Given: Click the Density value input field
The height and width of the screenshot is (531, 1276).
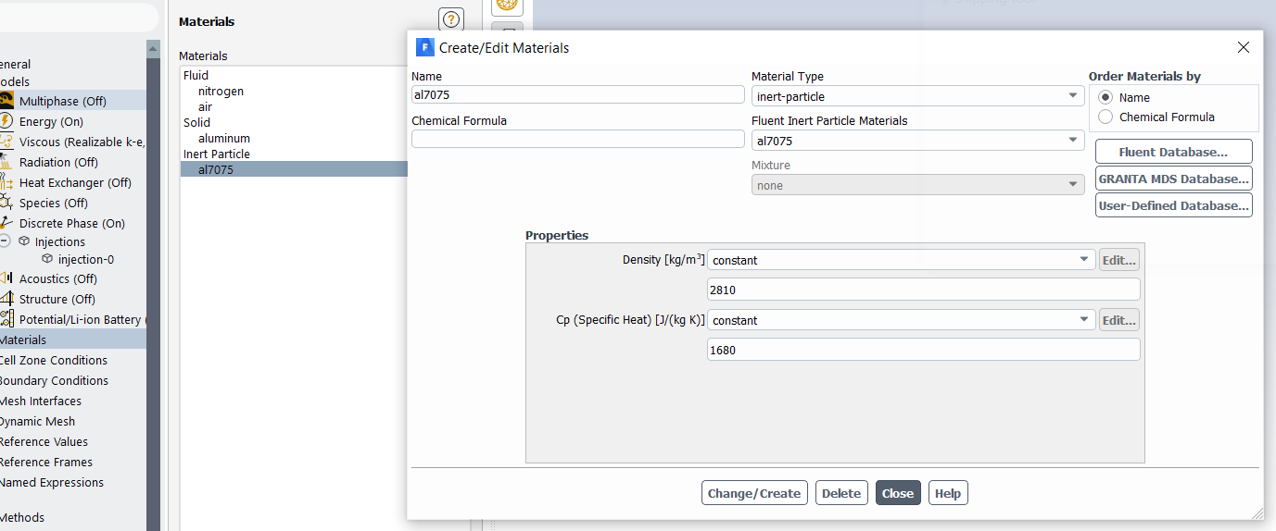Looking at the screenshot, I should [x=923, y=290].
